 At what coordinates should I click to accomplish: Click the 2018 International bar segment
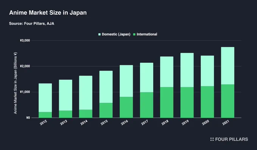167,102
